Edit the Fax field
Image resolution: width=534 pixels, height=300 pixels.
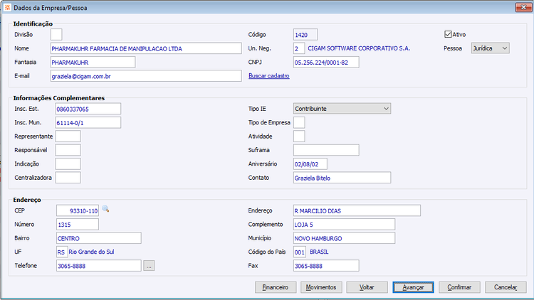coord(326,266)
